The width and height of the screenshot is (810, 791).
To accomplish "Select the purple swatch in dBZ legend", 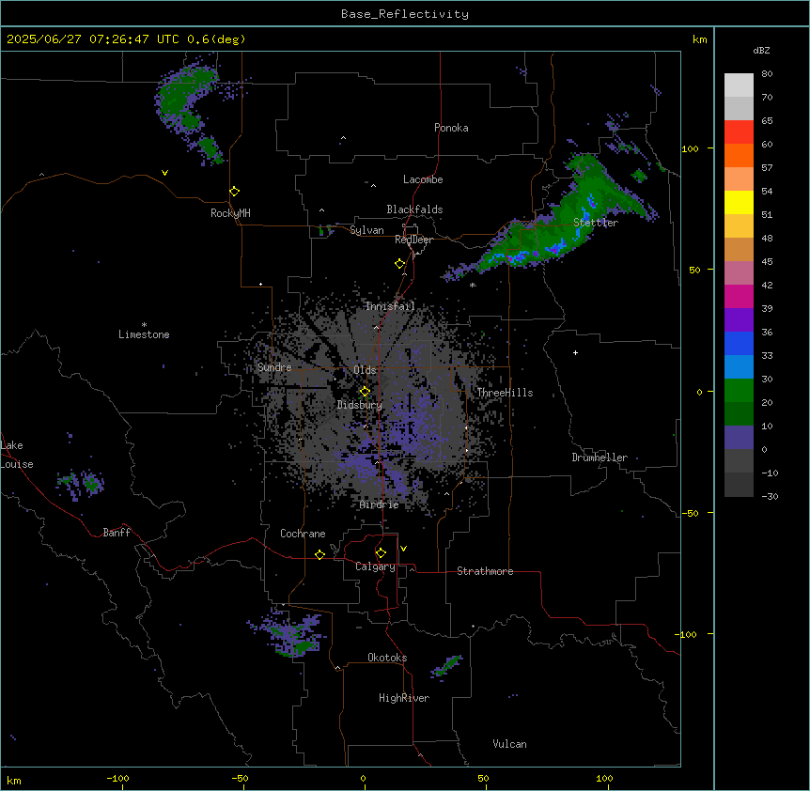I will (x=739, y=320).
